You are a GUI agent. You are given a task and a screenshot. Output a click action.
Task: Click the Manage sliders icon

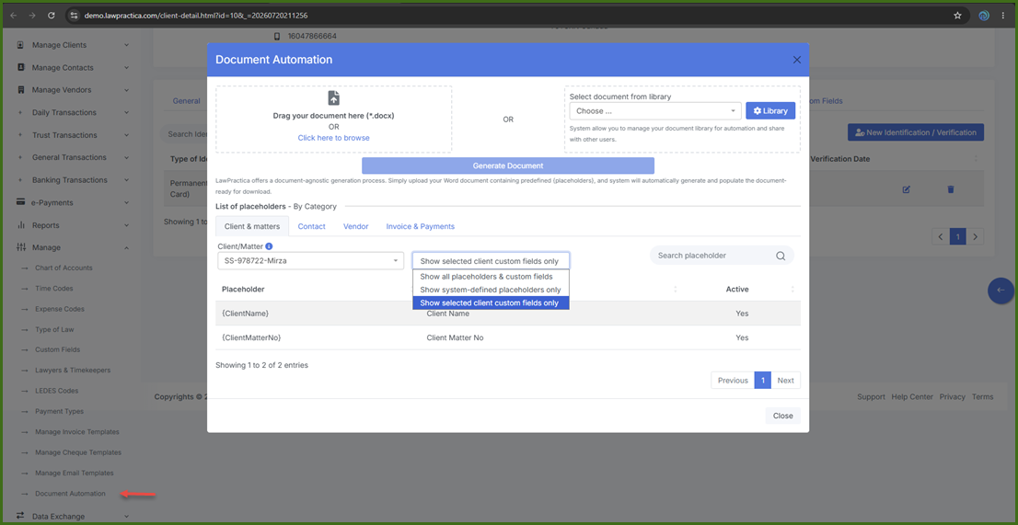tap(21, 247)
